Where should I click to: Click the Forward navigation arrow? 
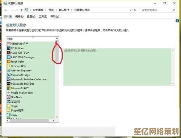coord(12,10)
